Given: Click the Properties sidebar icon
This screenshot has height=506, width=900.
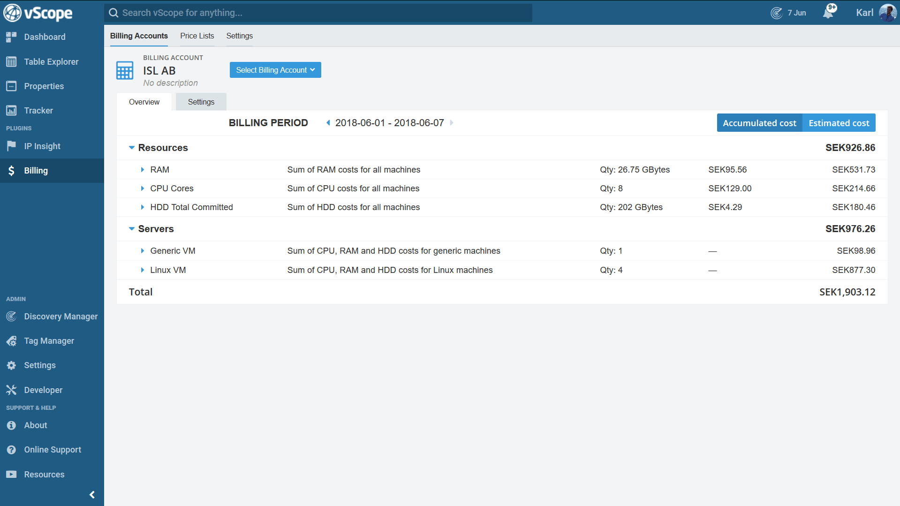Looking at the screenshot, I should point(11,86).
